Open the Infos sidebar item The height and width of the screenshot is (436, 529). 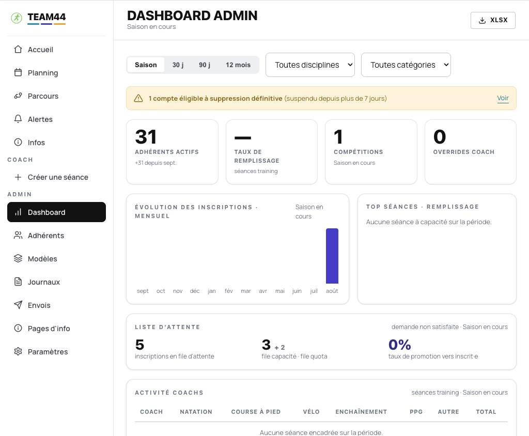[57, 143]
